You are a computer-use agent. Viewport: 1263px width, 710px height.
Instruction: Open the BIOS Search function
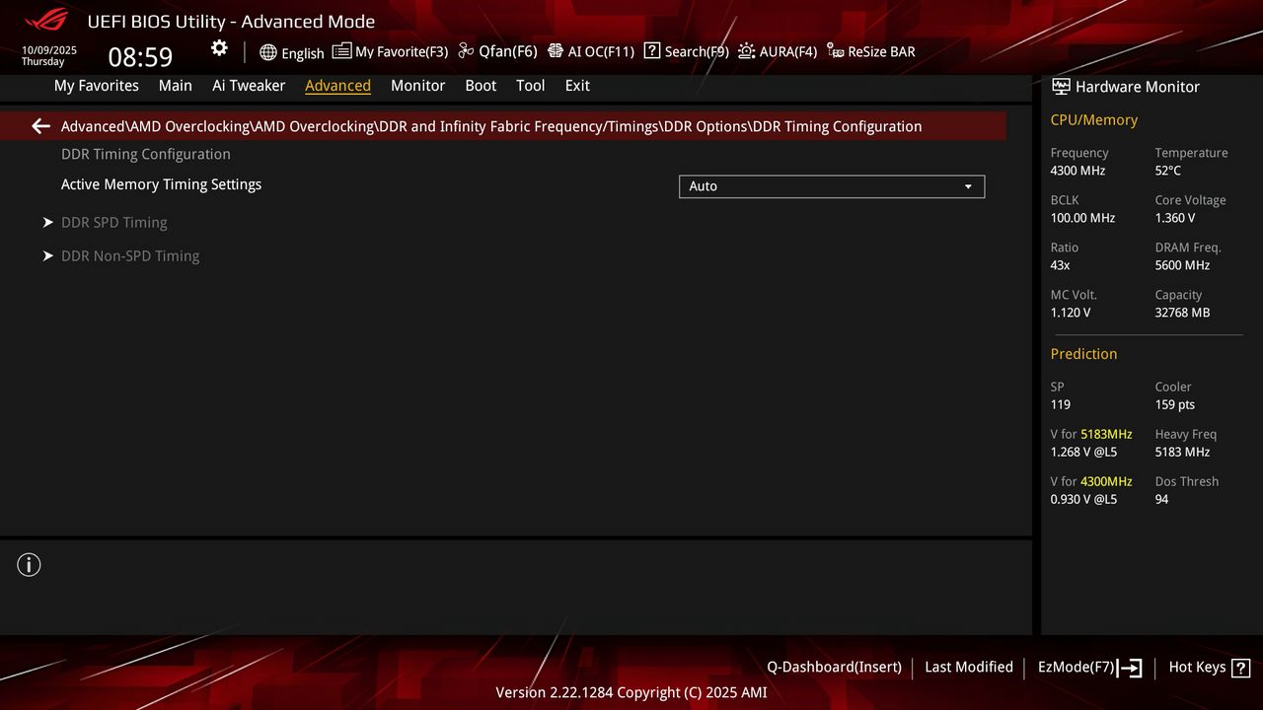pyautogui.click(x=686, y=51)
